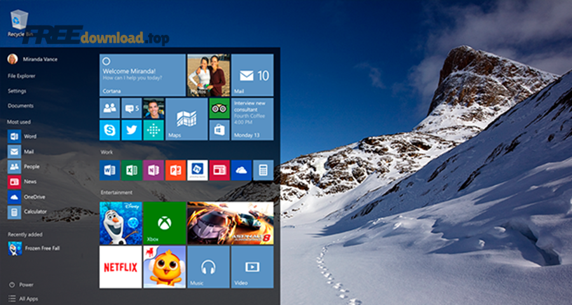572x305 pixels.
Task: Open OneDrive from the Most used list
Action: click(x=26, y=197)
